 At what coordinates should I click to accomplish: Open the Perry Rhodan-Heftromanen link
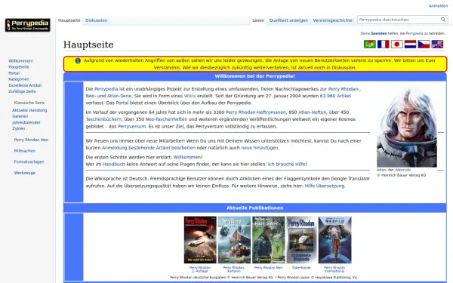coord(256,112)
